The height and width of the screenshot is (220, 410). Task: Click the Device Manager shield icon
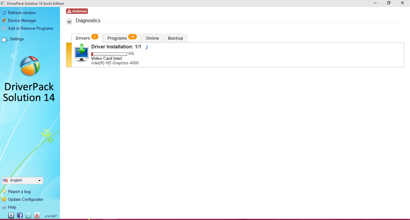tap(4, 21)
